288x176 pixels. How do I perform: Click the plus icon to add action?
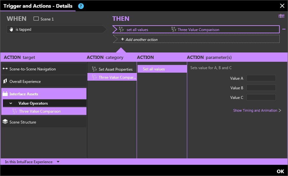click(123, 39)
